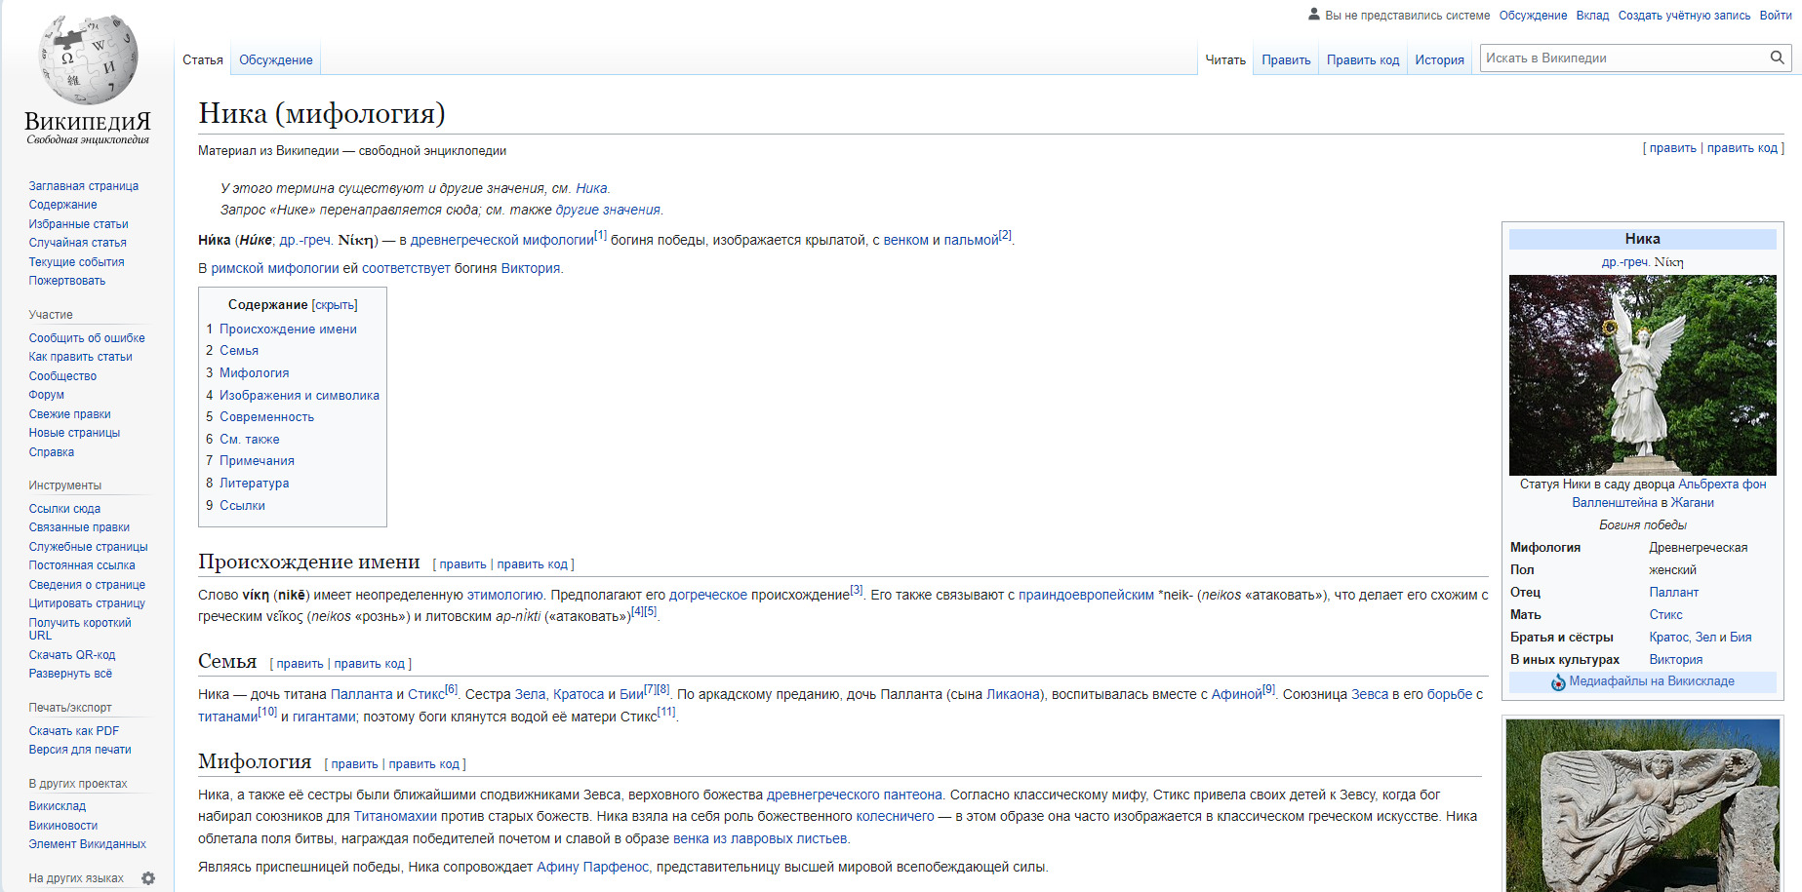1802x892 pixels.
Task: Jump to section Изображения и символика
Action: 299,395
